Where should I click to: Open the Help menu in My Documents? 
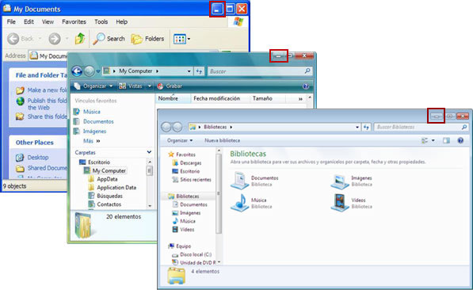click(121, 21)
